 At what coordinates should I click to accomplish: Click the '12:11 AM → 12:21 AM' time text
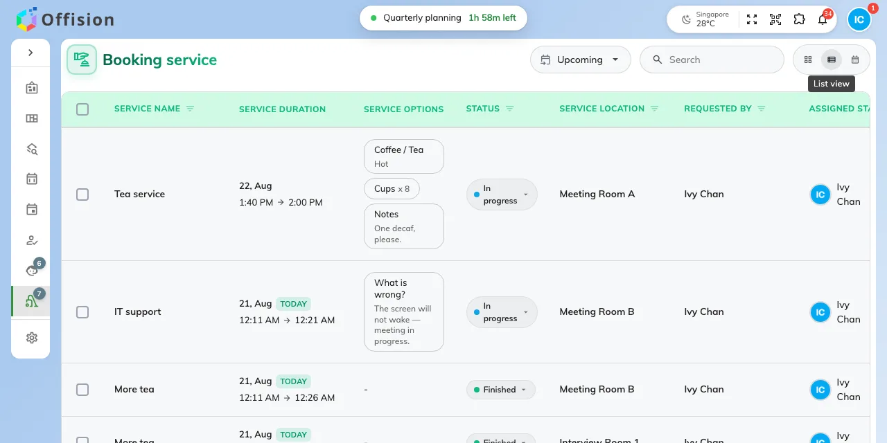click(x=287, y=320)
